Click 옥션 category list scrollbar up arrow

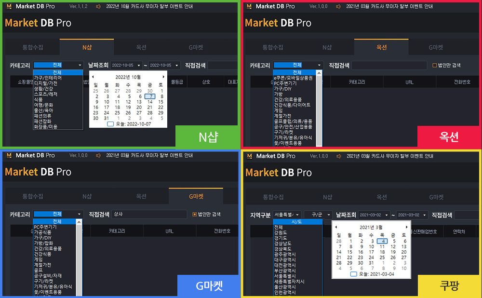pyautogui.click(x=319, y=73)
